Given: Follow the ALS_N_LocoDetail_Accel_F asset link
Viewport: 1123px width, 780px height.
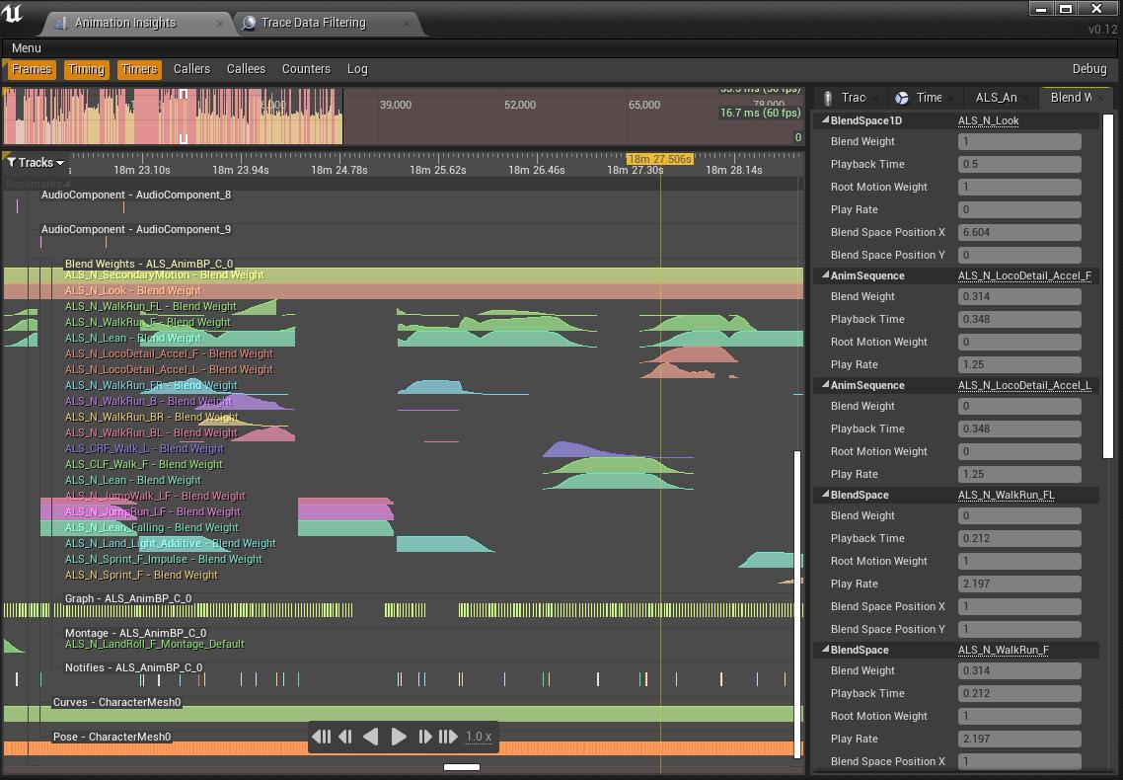Looking at the screenshot, I should click(x=1024, y=275).
